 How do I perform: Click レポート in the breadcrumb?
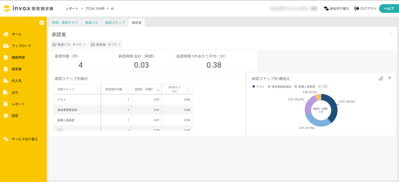coord(72,8)
